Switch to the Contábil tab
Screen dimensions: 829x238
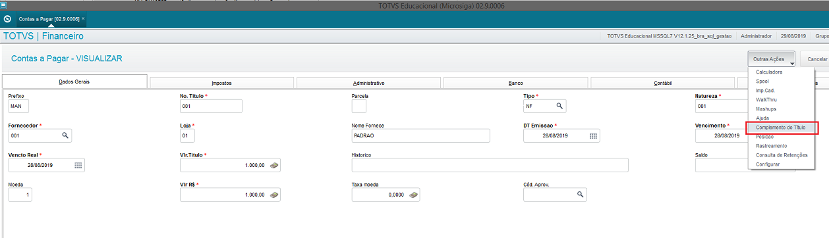pyautogui.click(x=662, y=83)
